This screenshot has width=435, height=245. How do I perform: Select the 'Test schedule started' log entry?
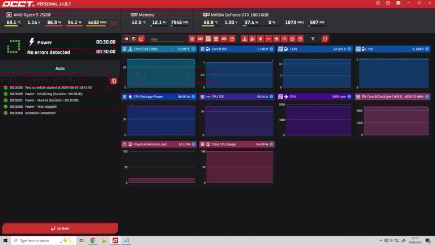click(x=58, y=87)
